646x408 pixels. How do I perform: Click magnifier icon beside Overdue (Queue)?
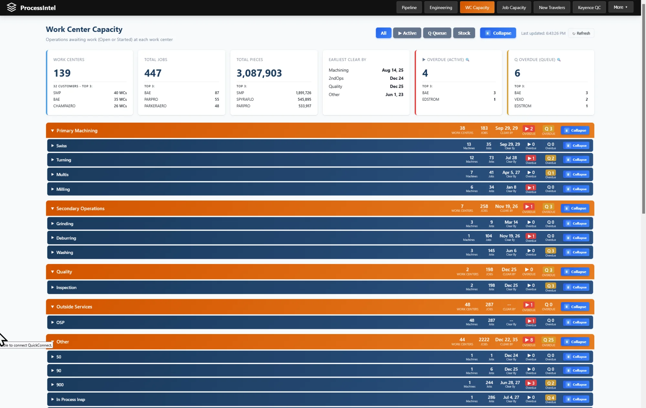click(x=559, y=60)
